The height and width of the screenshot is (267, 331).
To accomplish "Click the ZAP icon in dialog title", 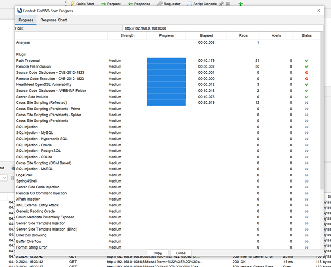I will pyautogui.click(x=20, y=11).
